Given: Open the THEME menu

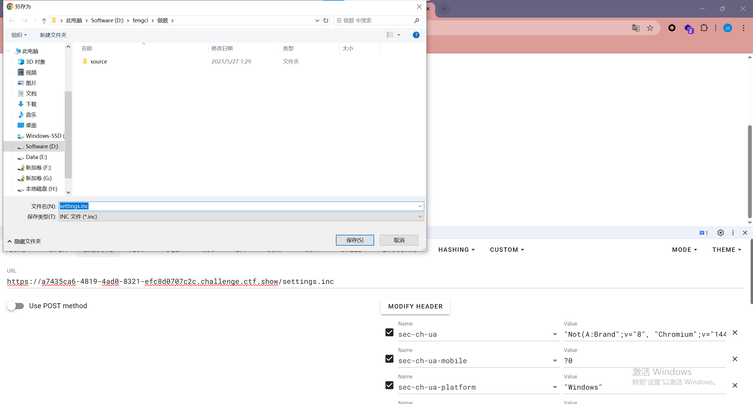Looking at the screenshot, I should pos(727,250).
